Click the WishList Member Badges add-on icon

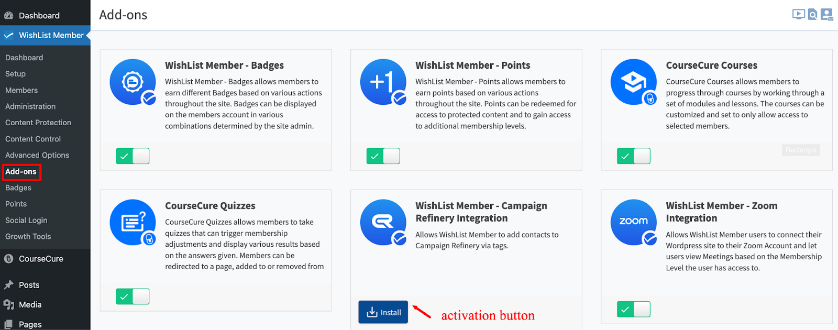click(133, 82)
